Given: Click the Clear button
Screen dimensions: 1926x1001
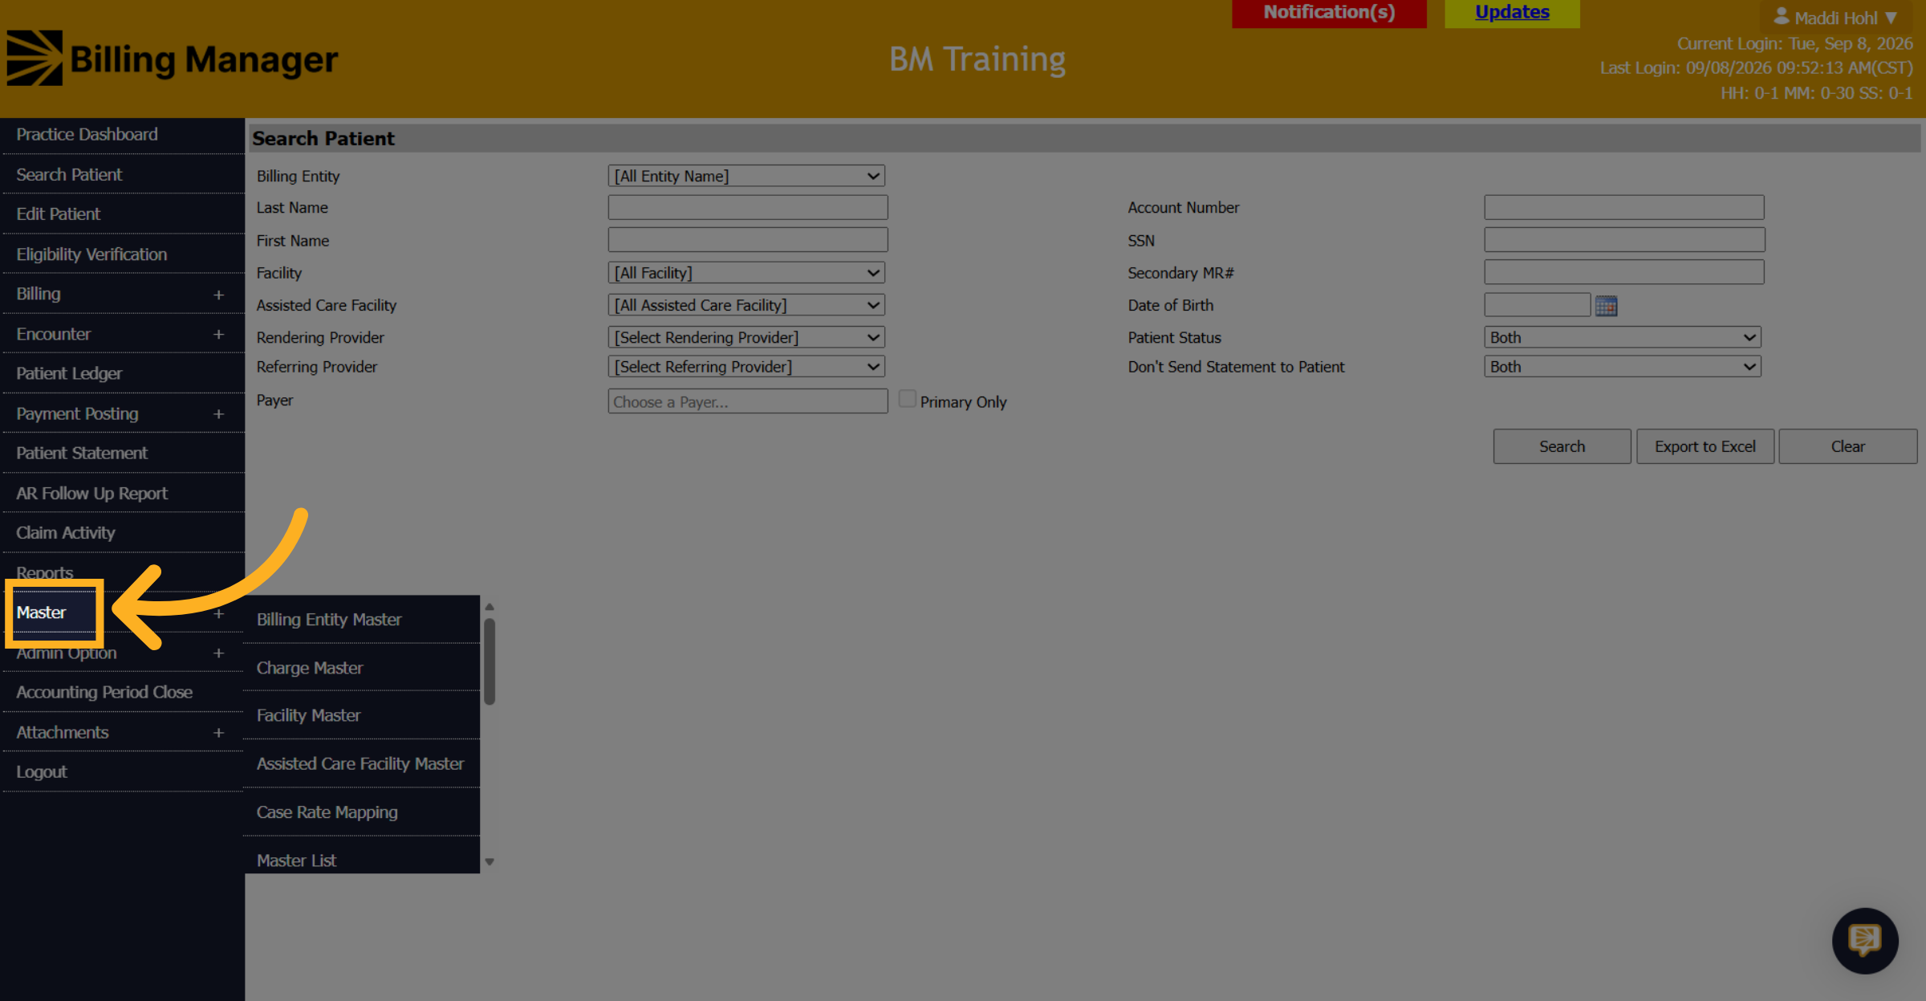Looking at the screenshot, I should pyautogui.click(x=1847, y=446).
